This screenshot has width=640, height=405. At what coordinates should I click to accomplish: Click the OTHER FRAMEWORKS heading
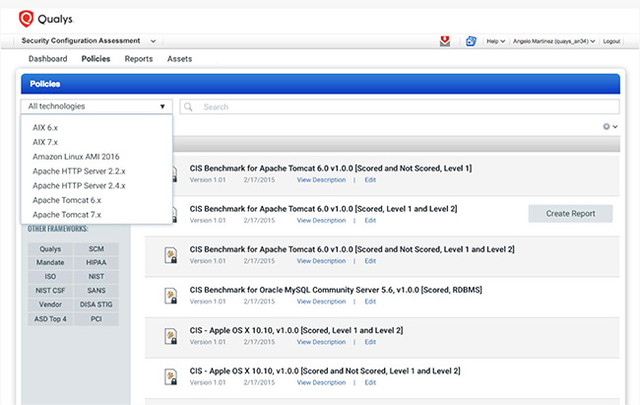[58, 229]
